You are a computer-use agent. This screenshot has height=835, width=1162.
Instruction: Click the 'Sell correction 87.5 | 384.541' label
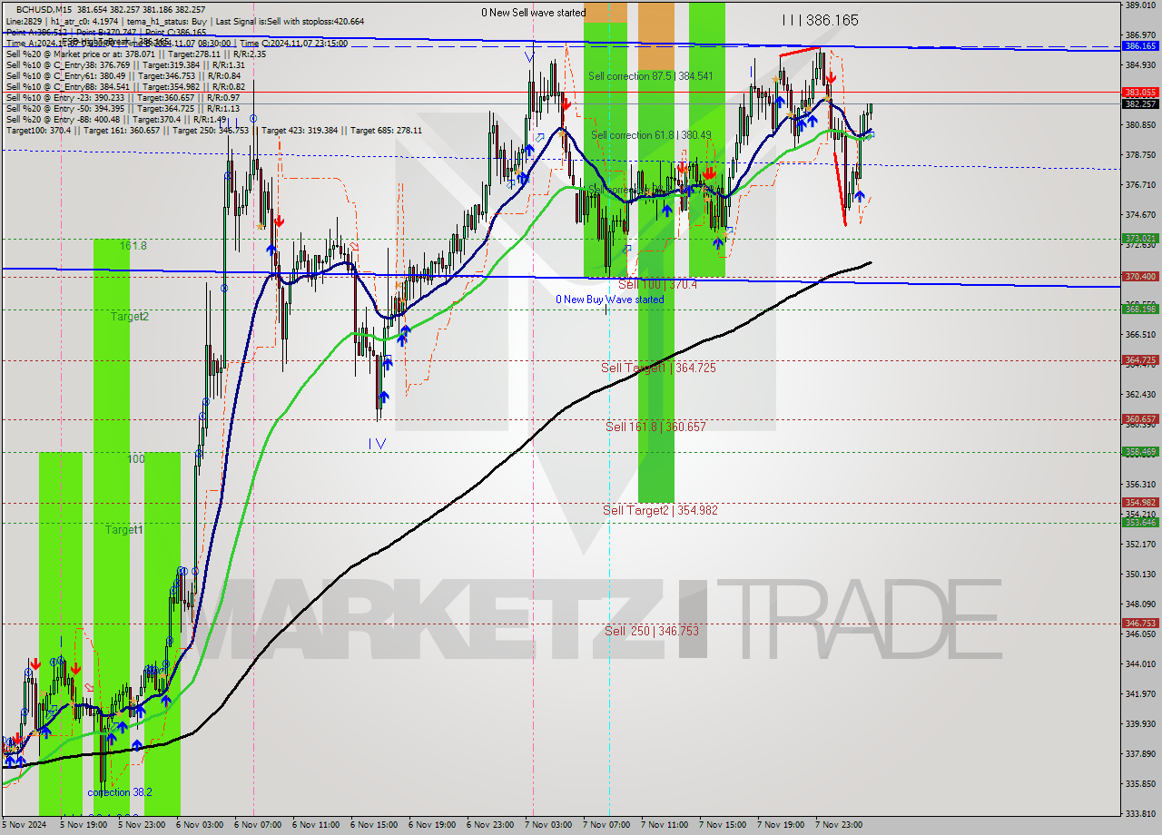(x=650, y=76)
